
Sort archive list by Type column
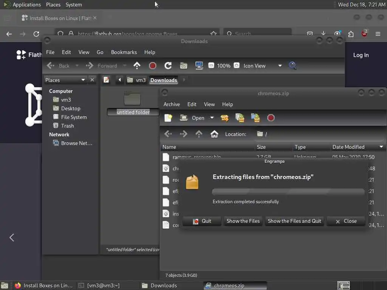(x=311, y=147)
